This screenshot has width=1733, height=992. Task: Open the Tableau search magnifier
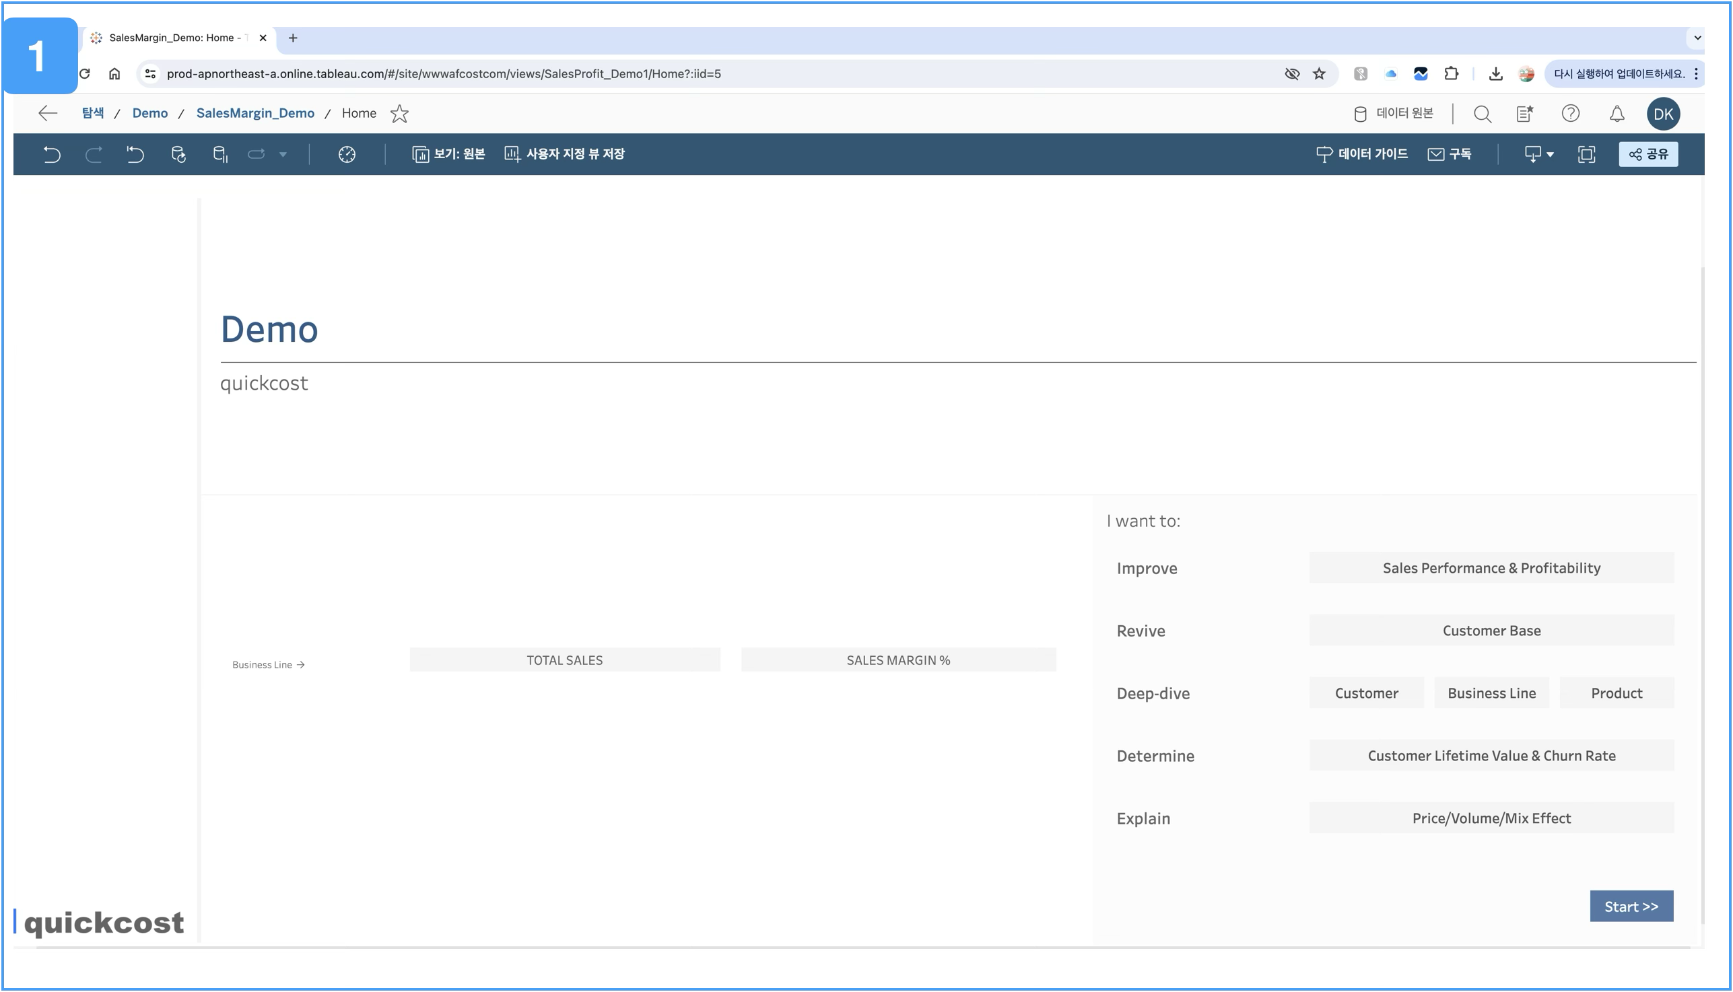pos(1483,114)
